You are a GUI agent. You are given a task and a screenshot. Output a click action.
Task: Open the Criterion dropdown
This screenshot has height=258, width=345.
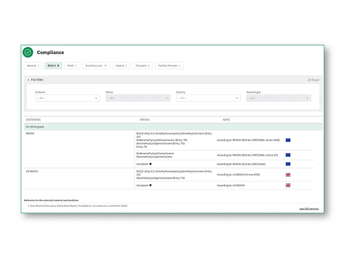(x=67, y=98)
